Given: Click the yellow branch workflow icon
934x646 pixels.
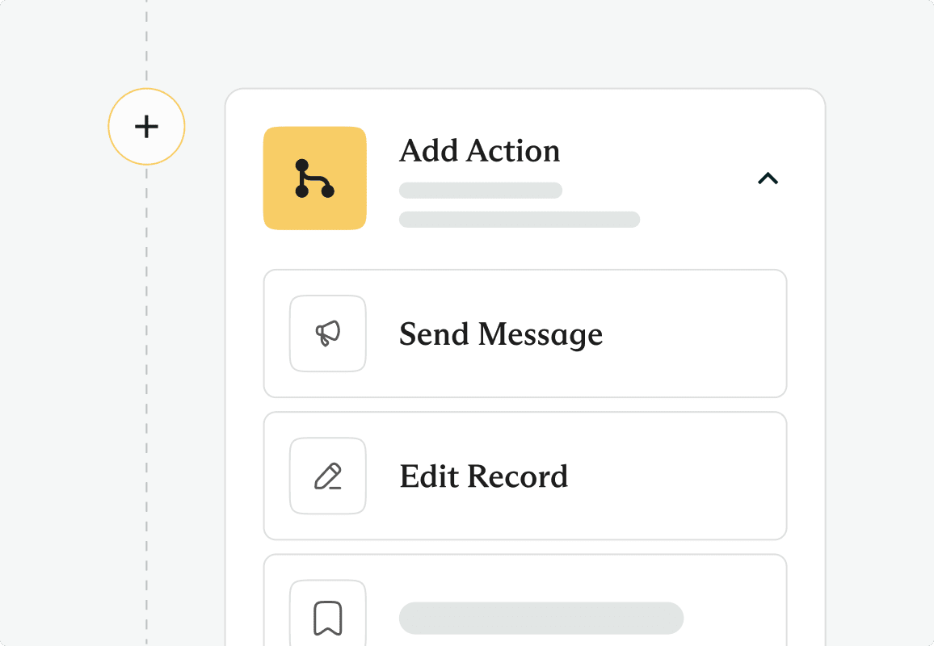Looking at the screenshot, I should click(314, 178).
